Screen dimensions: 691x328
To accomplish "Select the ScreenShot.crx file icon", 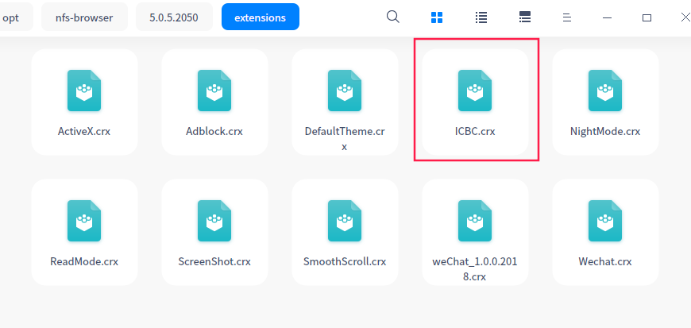I will (x=214, y=221).
